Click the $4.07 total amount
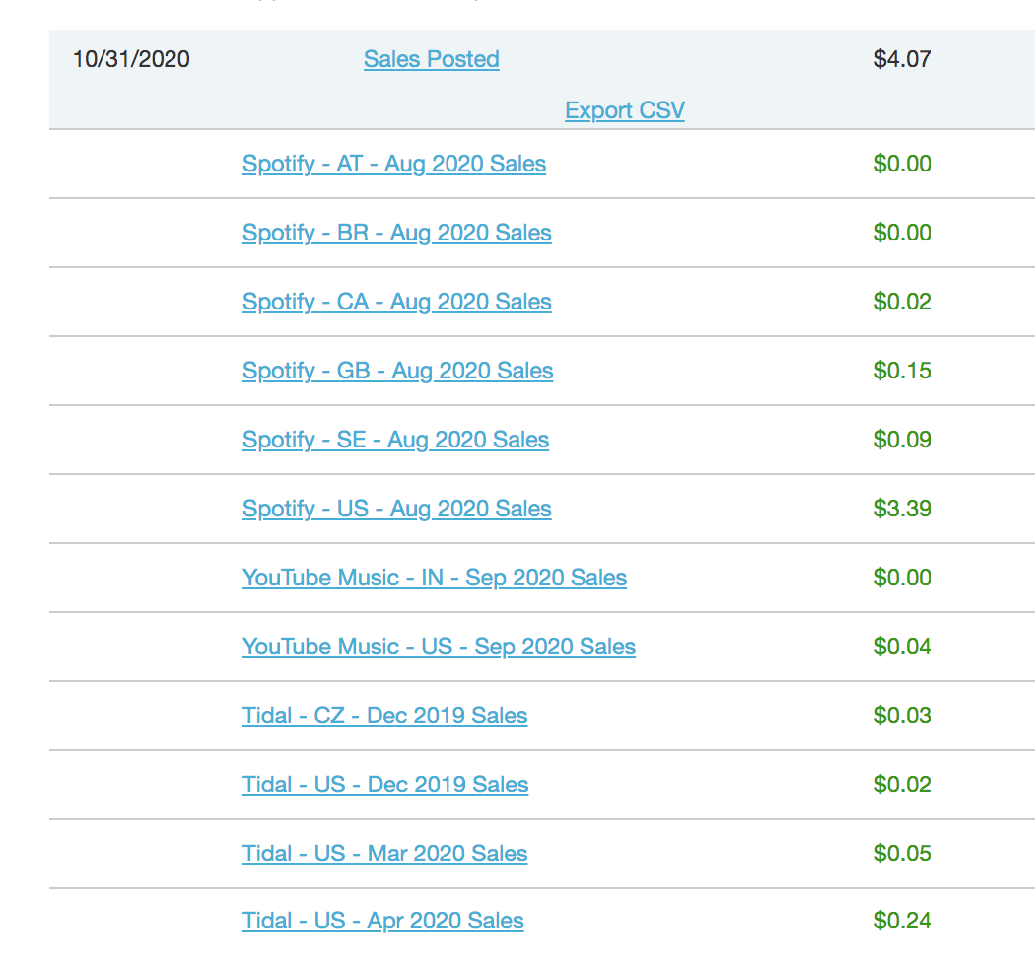1035x960 pixels. click(x=902, y=59)
